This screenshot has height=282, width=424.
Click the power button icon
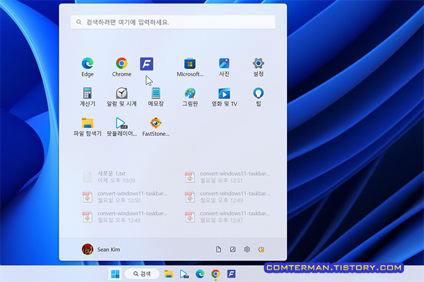pyautogui.click(x=261, y=249)
